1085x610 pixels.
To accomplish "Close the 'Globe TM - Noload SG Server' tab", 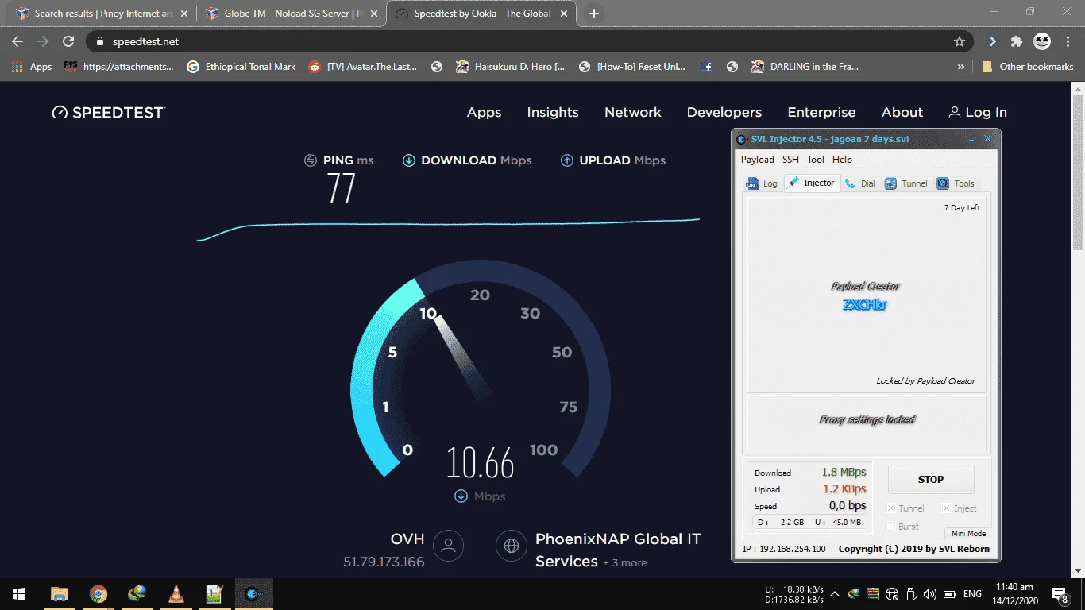I will point(374,14).
